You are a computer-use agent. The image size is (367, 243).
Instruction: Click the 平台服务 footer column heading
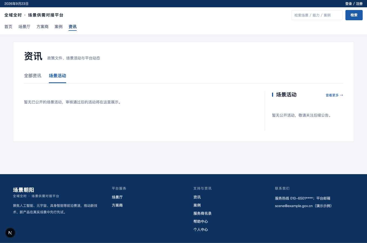click(119, 188)
